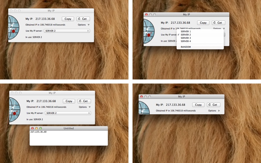Choose RANDOM from the server menu
Viewport: 261px width, 163px height.
point(186,47)
